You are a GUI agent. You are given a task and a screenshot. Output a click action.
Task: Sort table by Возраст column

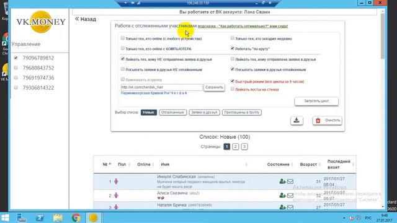310,164
